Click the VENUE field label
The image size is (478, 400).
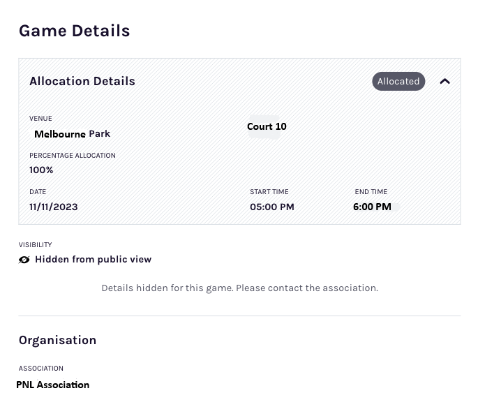[40, 119]
